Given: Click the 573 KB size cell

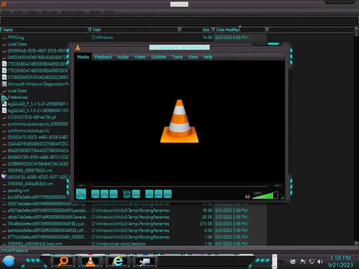Looking at the screenshot, I should click(x=206, y=224).
